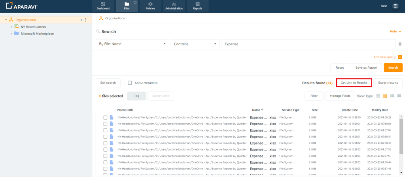This screenshot has height=177, width=405.
Task: Check the first Expense file row checkbox
Action: point(105,117)
